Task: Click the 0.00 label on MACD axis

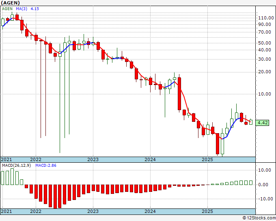Action: [x=263, y=185]
